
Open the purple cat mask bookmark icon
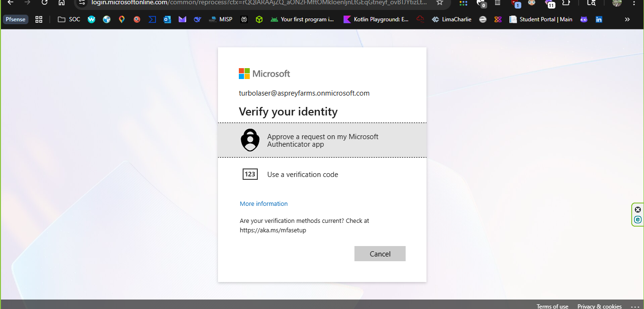(x=584, y=19)
